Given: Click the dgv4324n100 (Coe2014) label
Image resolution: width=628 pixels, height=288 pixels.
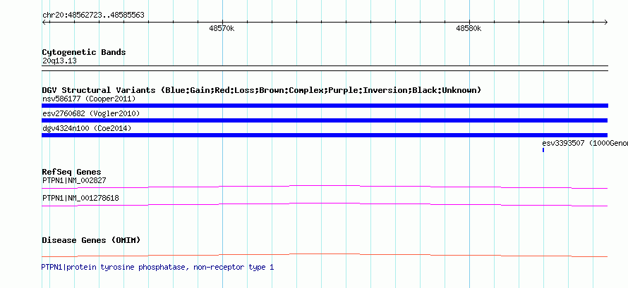Looking at the screenshot, I should [87, 129].
